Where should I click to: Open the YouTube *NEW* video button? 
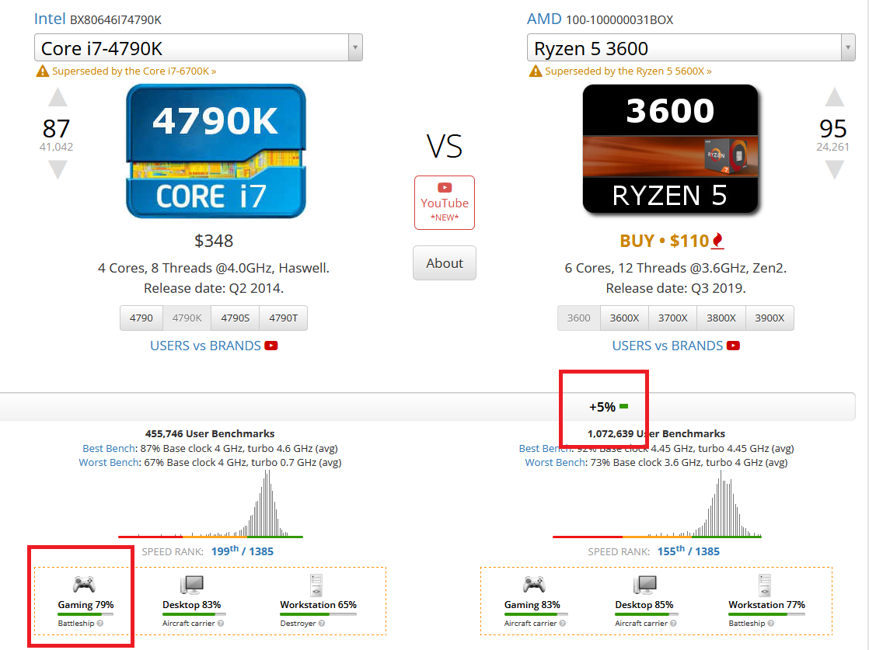444,202
